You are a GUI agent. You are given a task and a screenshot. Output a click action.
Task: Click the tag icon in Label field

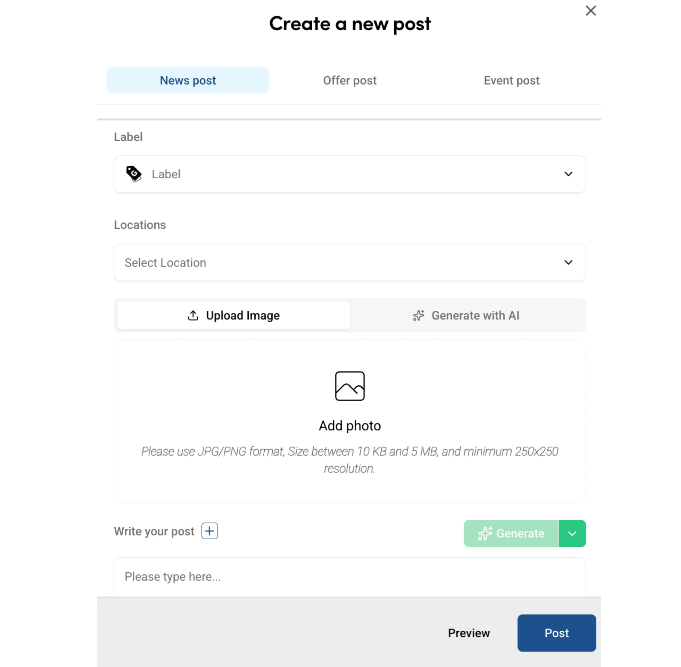[x=134, y=174]
